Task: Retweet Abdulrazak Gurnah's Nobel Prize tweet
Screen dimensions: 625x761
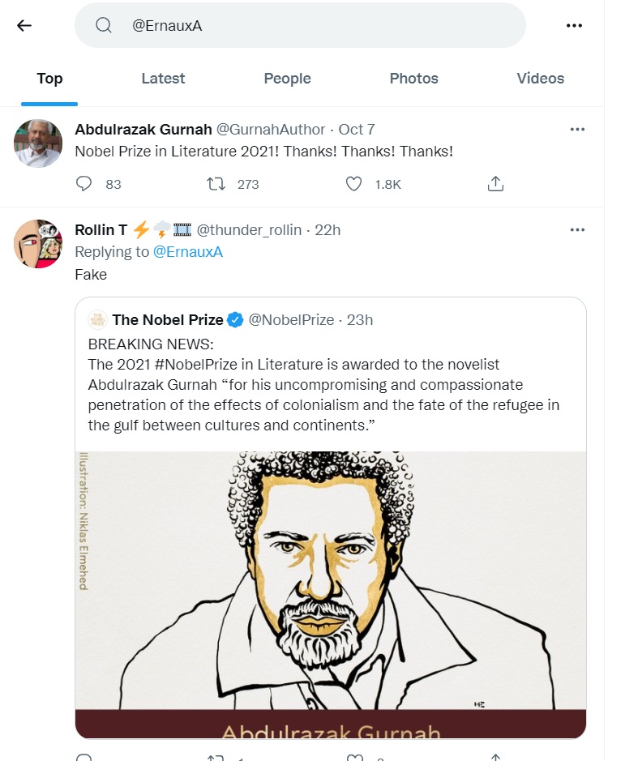Action: click(216, 184)
